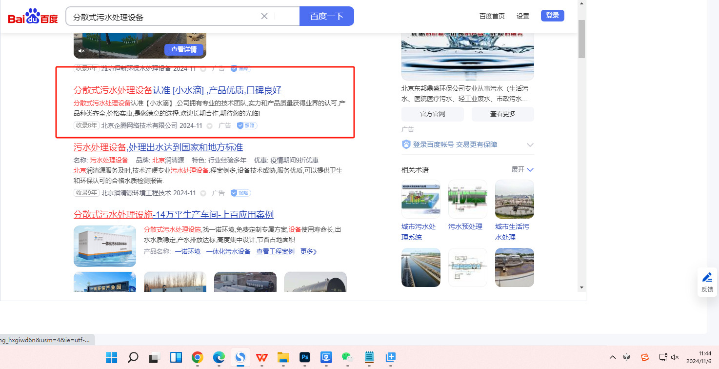
Task: Click the water droplet ad image
Action: 468,56
